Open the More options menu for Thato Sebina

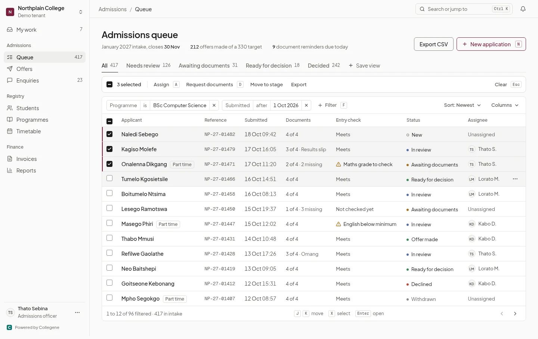(x=77, y=312)
